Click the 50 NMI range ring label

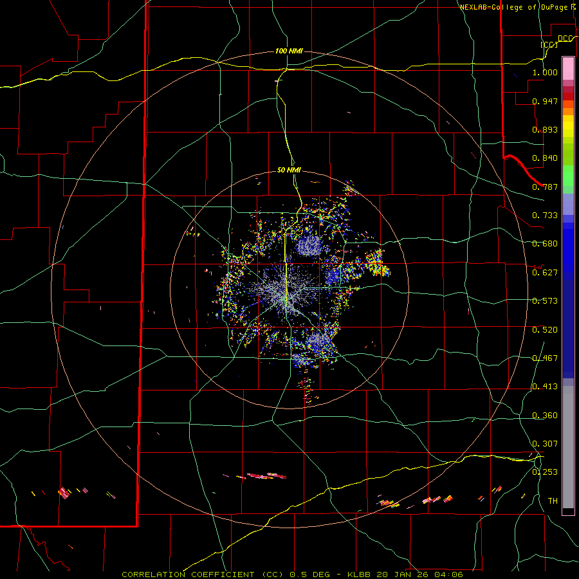[289, 170]
